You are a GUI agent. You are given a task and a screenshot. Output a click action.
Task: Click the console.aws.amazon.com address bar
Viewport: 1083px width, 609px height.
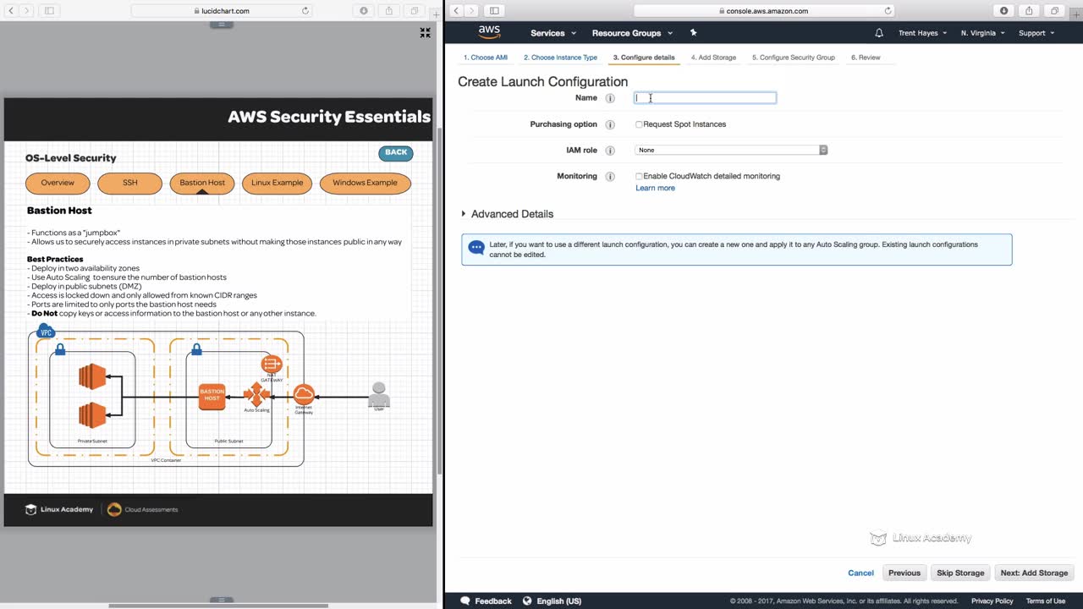[764, 11]
